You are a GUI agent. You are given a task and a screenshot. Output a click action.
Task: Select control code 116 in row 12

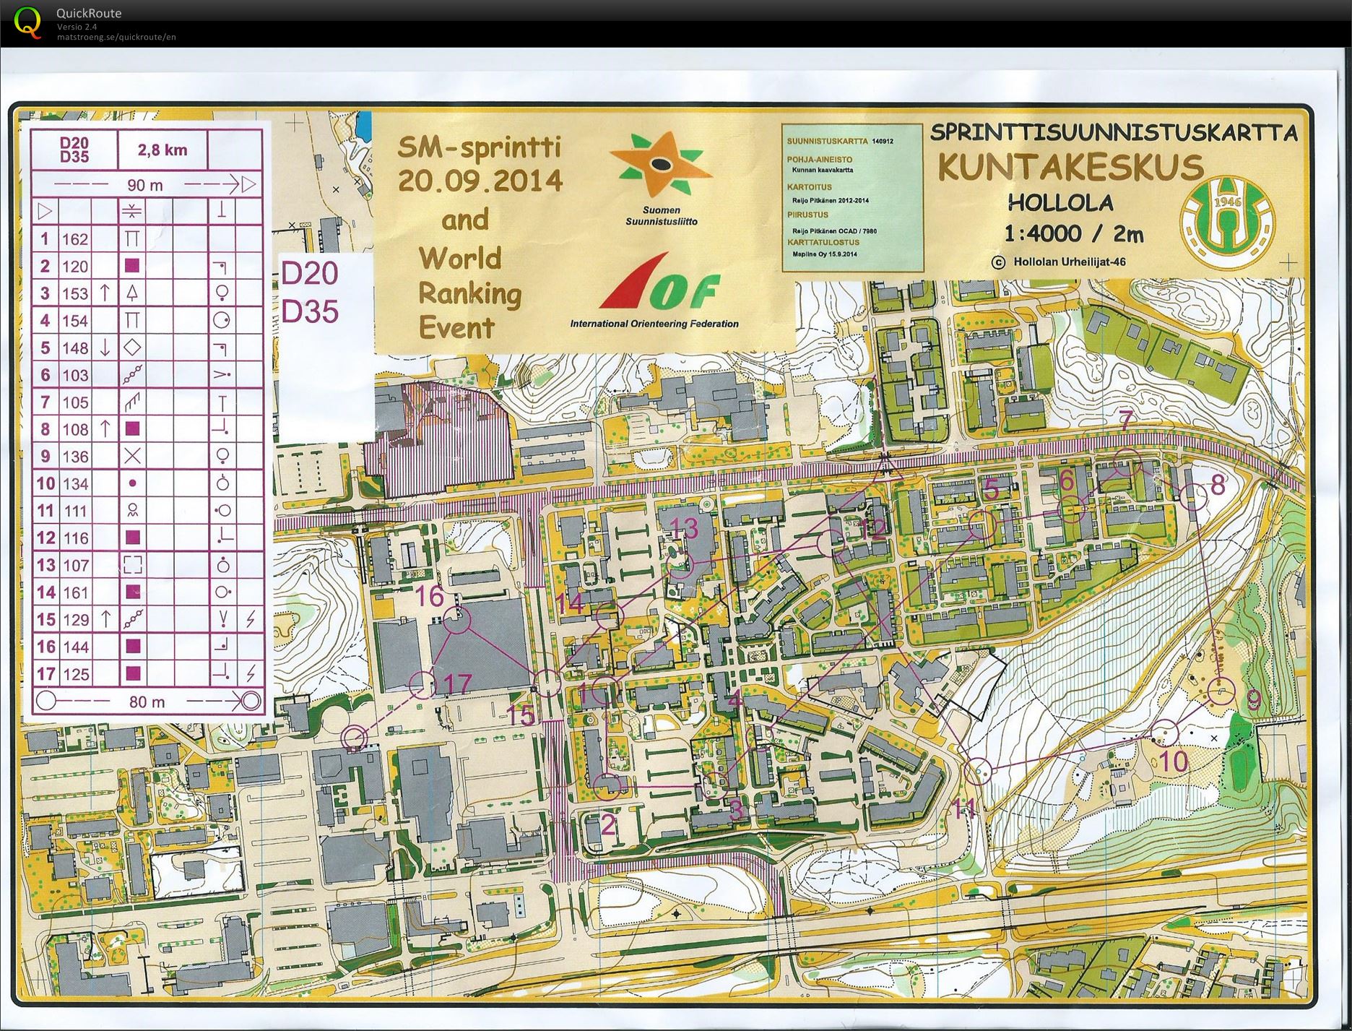coord(74,538)
